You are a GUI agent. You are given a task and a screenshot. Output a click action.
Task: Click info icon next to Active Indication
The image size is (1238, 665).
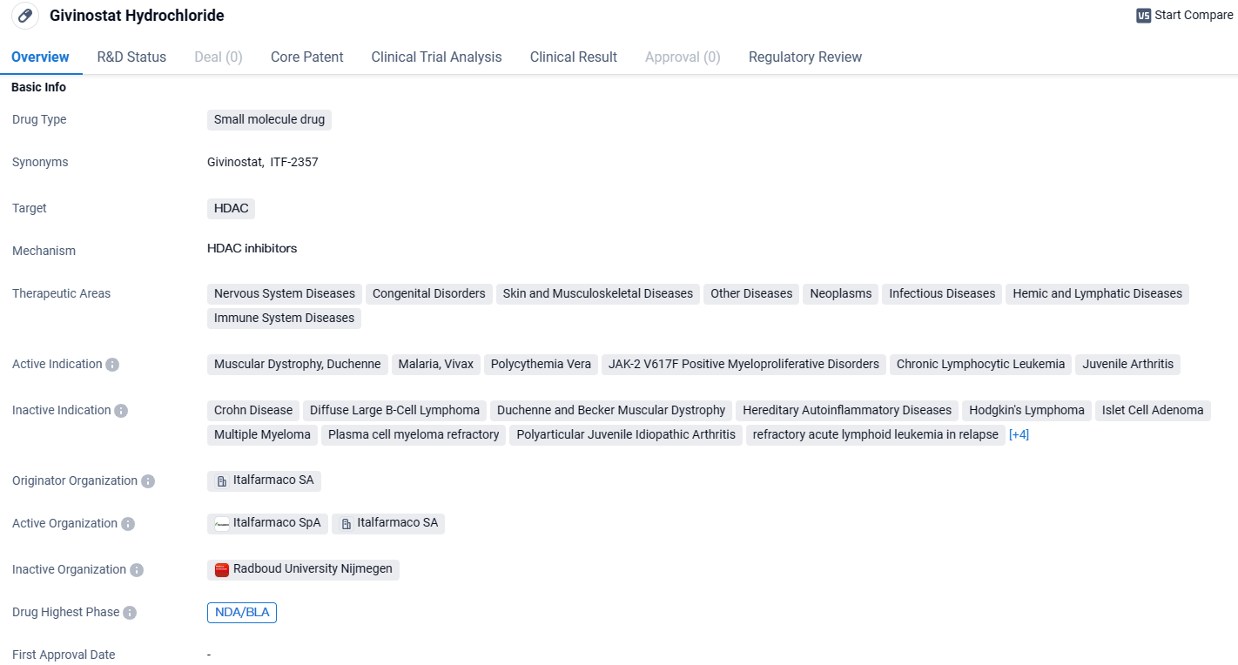(112, 365)
